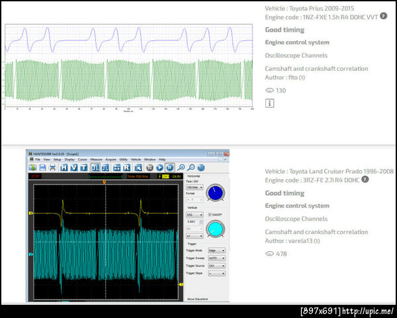Open the DC coupling dropdown
Image resolution: width=397 pixels, height=318 pixels.
[195, 229]
